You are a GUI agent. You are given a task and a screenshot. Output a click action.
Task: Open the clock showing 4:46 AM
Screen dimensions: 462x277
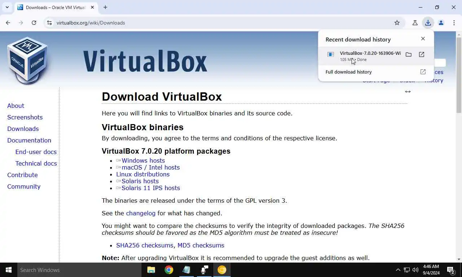click(x=431, y=270)
